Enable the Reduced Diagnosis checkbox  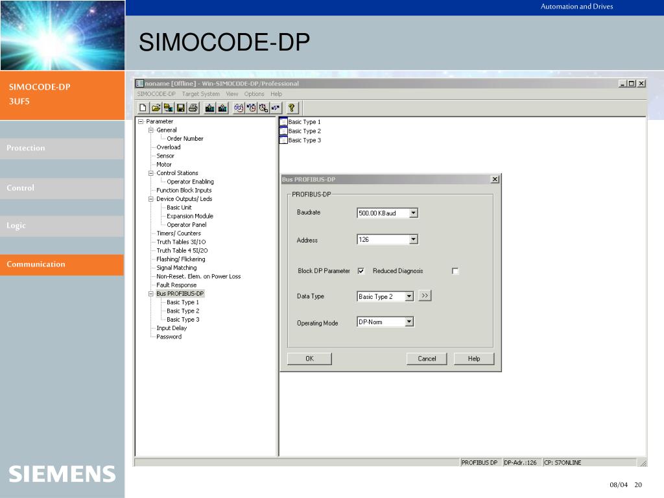[455, 271]
